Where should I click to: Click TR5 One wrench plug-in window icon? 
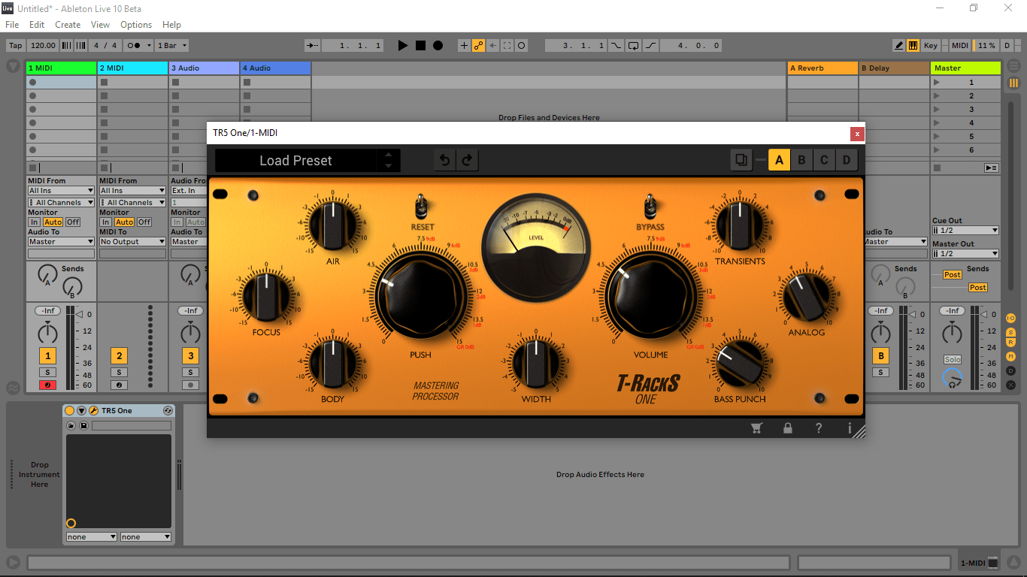pos(94,411)
